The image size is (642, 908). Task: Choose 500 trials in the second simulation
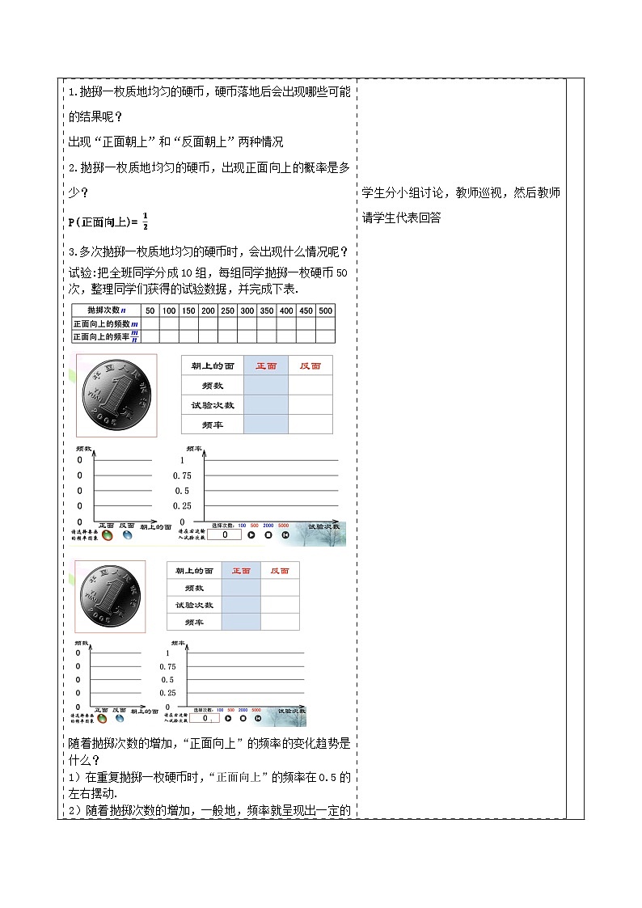(231, 709)
